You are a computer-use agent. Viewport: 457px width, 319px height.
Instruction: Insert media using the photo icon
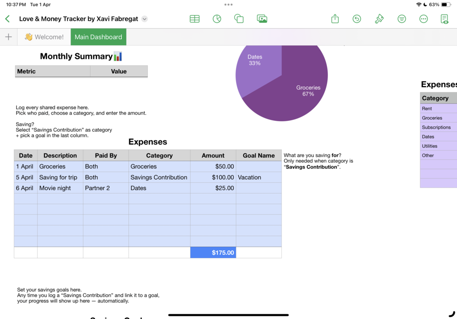coord(262,19)
